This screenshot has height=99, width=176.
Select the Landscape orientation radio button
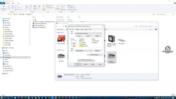80,43
